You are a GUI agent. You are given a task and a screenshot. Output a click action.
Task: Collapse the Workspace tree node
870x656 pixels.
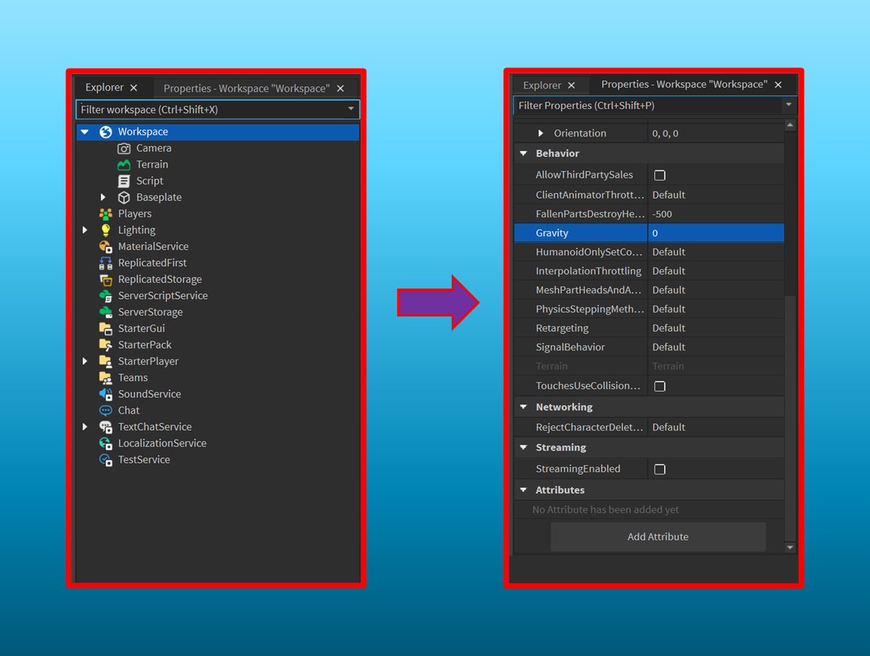click(x=85, y=132)
